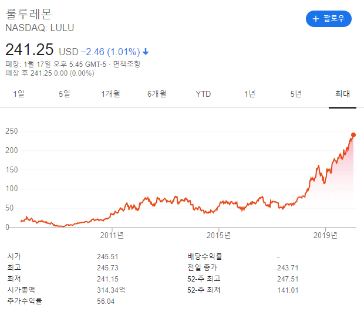Image resolution: width=364 pixels, height=312 pixels.
Task: Click the 52-주 최저 value 141.01
Action: [288, 290]
